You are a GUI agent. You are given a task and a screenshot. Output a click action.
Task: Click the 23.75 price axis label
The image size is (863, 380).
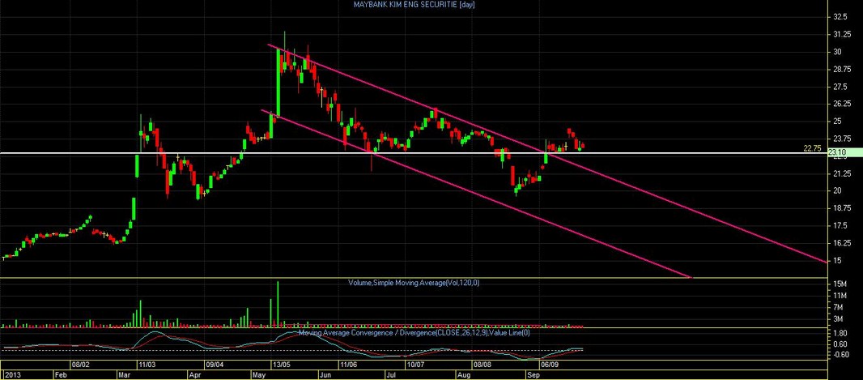click(x=841, y=139)
